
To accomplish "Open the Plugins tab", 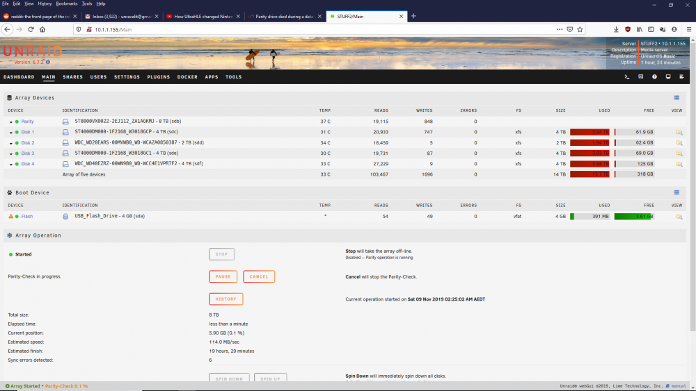I will click(x=159, y=77).
